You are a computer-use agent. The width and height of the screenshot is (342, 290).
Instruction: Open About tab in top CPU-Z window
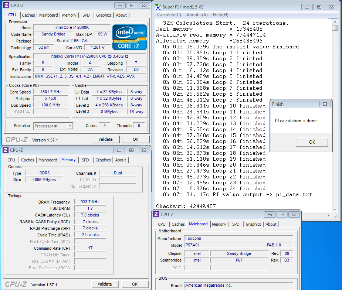tap(121, 15)
